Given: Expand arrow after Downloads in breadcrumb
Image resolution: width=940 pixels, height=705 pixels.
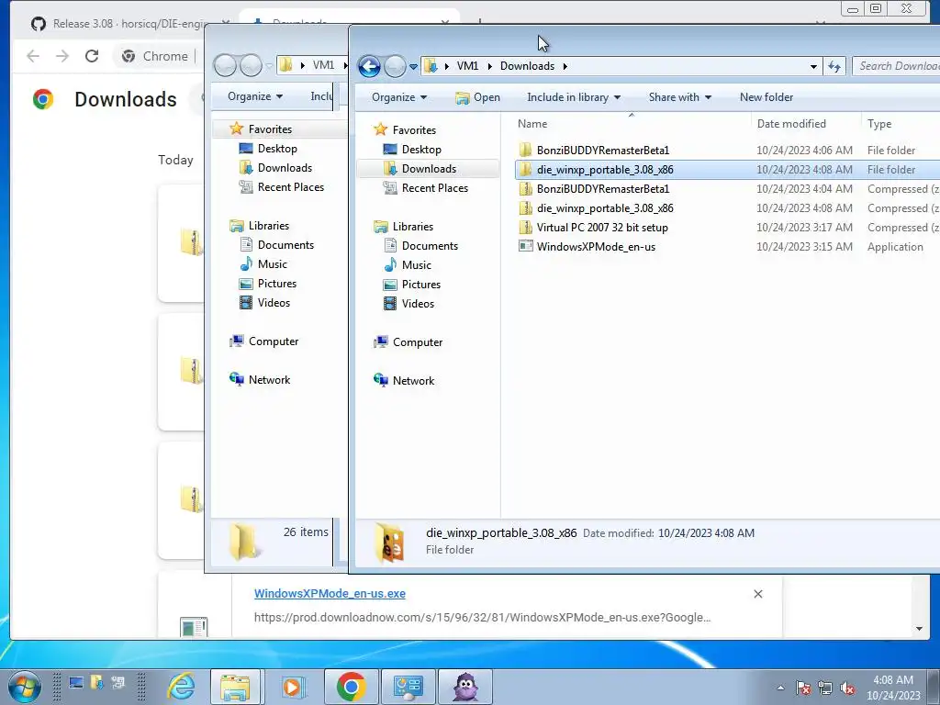Looking at the screenshot, I should 565,66.
